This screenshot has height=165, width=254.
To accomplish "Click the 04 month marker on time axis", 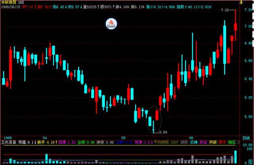I will (x=45, y=138).
